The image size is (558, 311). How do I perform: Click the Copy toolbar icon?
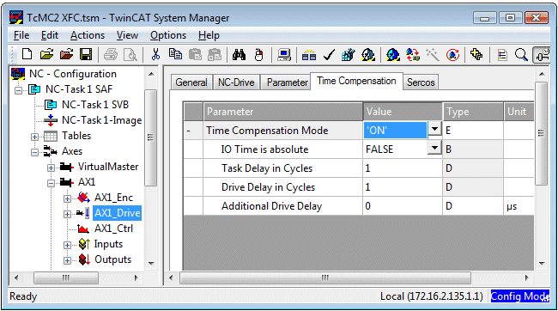(x=175, y=54)
